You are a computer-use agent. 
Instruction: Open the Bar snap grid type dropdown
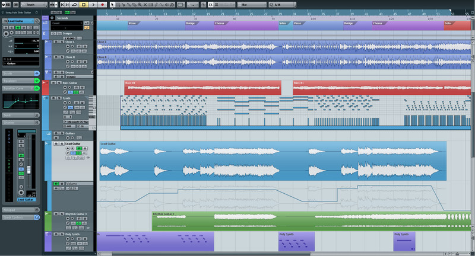point(251,5)
